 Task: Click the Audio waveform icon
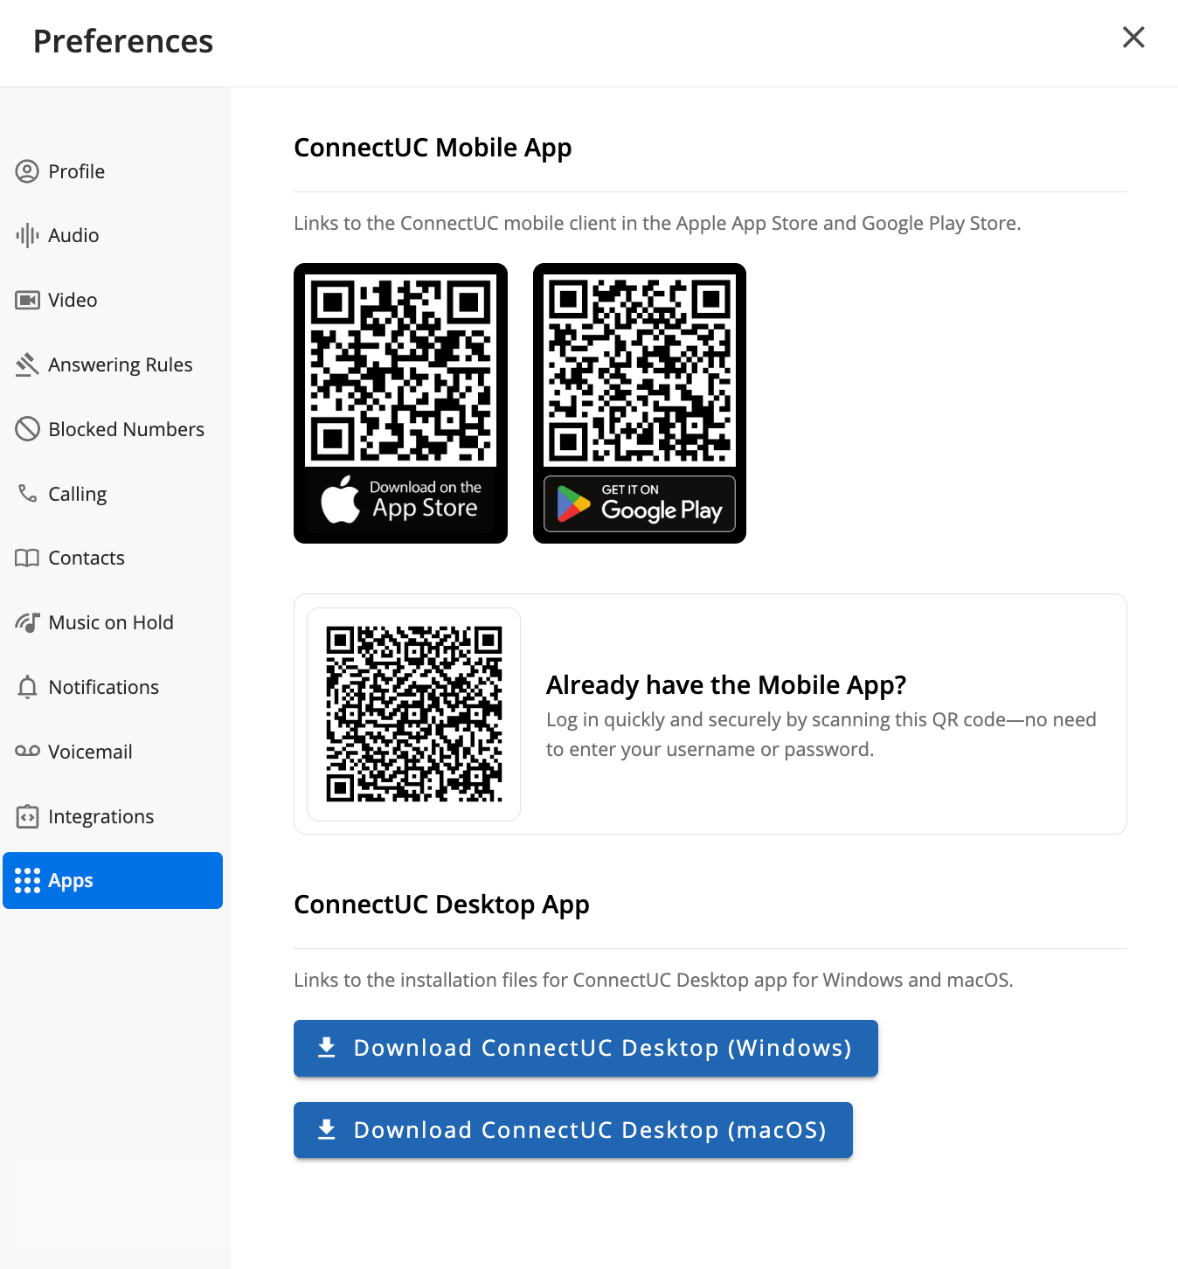tap(27, 235)
